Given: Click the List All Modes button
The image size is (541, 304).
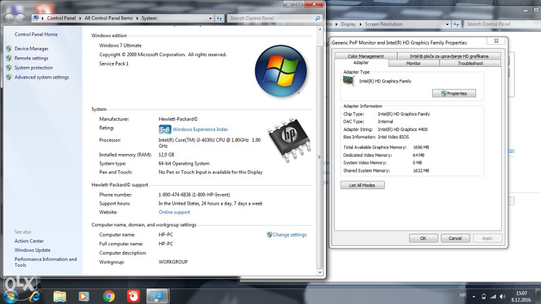Looking at the screenshot, I should 362,185.
